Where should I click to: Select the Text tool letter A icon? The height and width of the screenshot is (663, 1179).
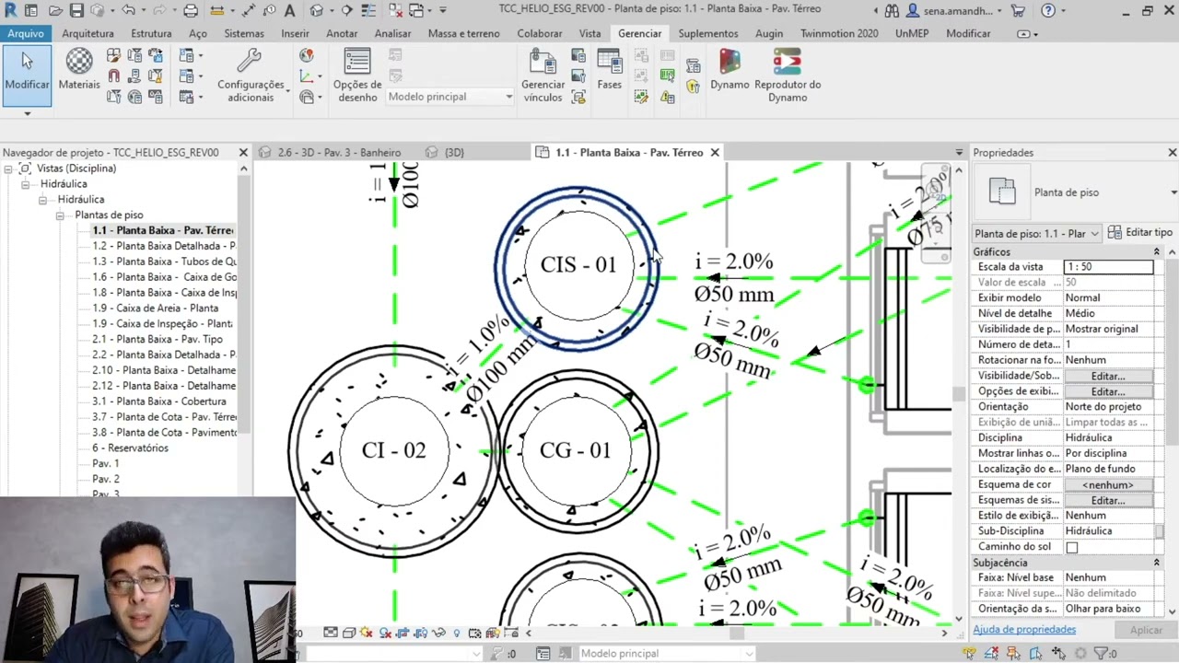click(289, 11)
